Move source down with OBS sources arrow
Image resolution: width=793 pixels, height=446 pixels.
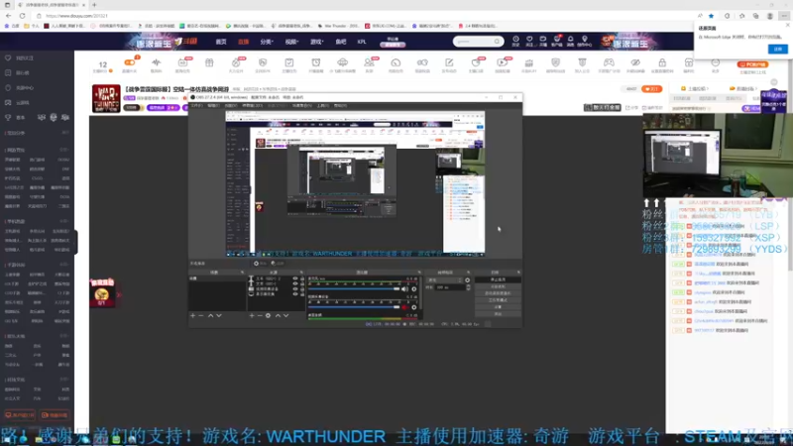coord(285,315)
